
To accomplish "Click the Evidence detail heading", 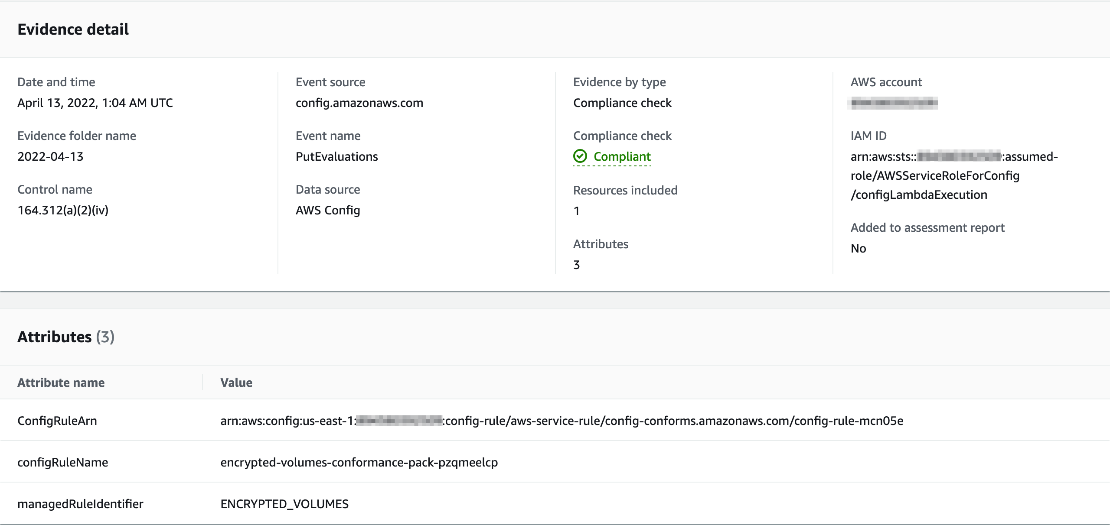I will 73,29.
